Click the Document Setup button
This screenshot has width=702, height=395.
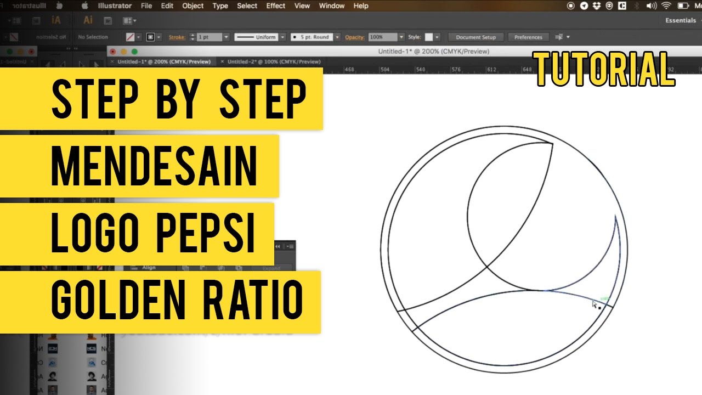pyautogui.click(x=475, y=37)
